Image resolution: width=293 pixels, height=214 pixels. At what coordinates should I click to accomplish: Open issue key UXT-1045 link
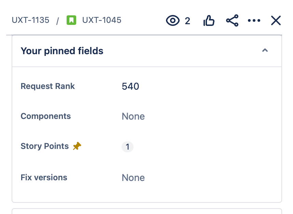click(102, 20)
